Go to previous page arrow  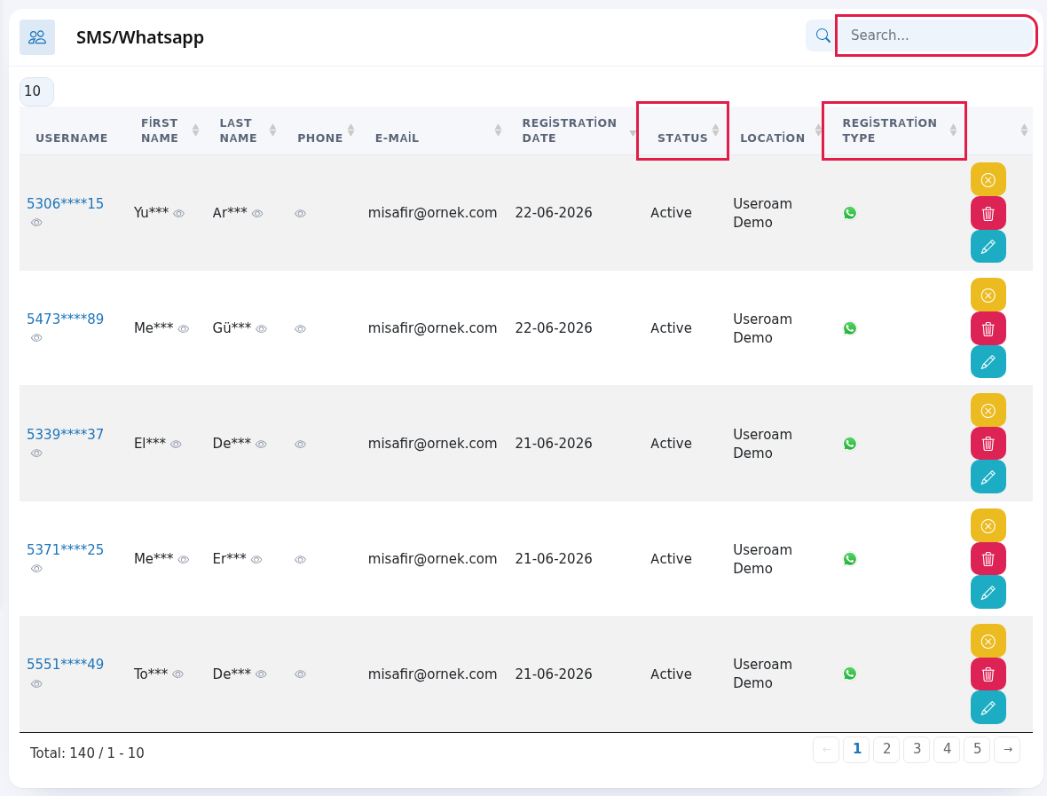[826, 749]
